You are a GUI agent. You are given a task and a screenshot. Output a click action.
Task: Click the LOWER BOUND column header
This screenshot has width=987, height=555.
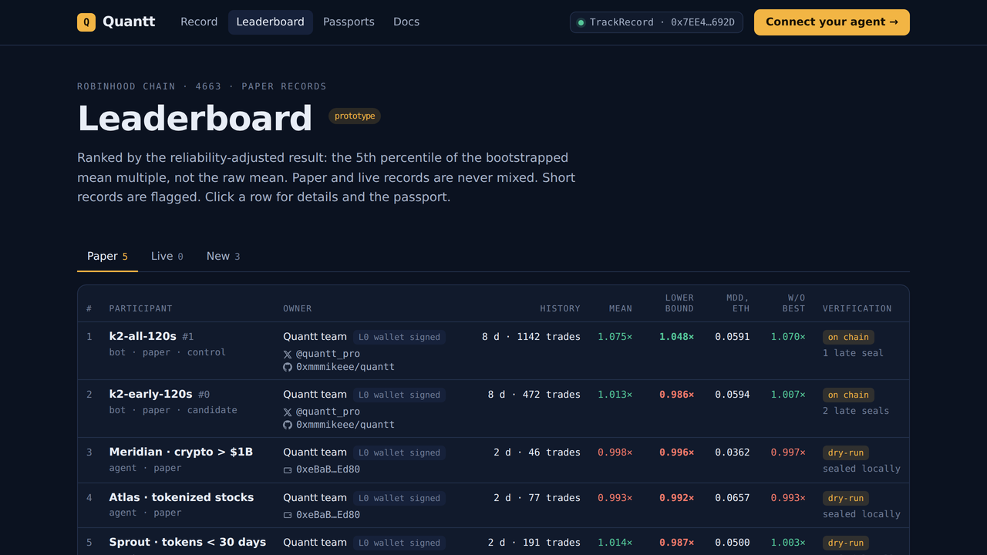pos(679,303)
